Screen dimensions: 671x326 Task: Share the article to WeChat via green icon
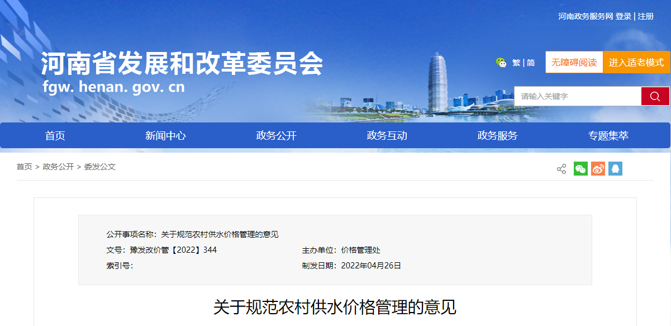(580, 169)
